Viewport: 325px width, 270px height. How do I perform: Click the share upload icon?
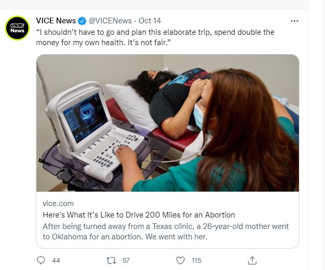coord(252,261)
